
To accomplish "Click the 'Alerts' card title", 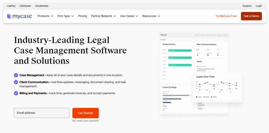I will click(199, 62).
